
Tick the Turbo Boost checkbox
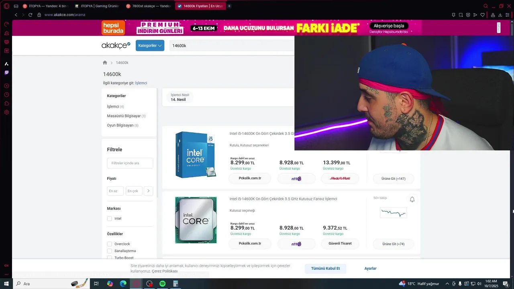(x=109, y=258)
